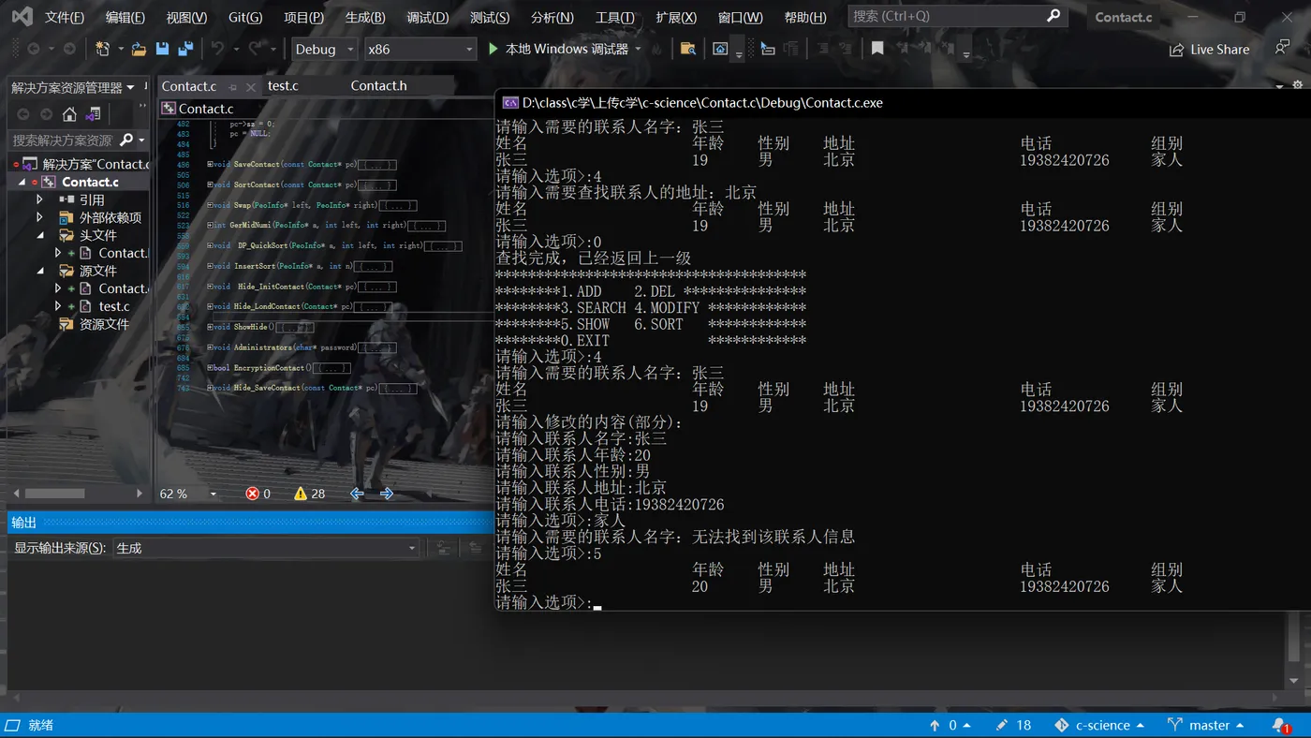Viewport: 1311px width, 738px height.
Task: Expand the folded SaveContact function
Action: [210, 165]
